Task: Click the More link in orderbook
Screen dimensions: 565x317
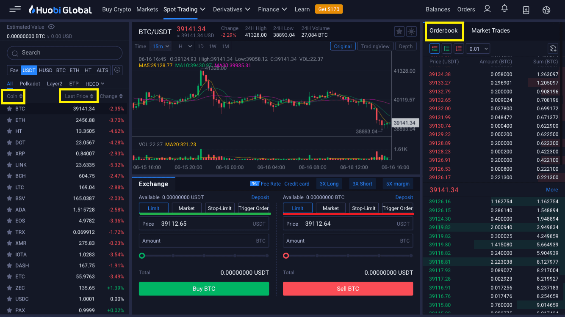Action: click(552, 190)
